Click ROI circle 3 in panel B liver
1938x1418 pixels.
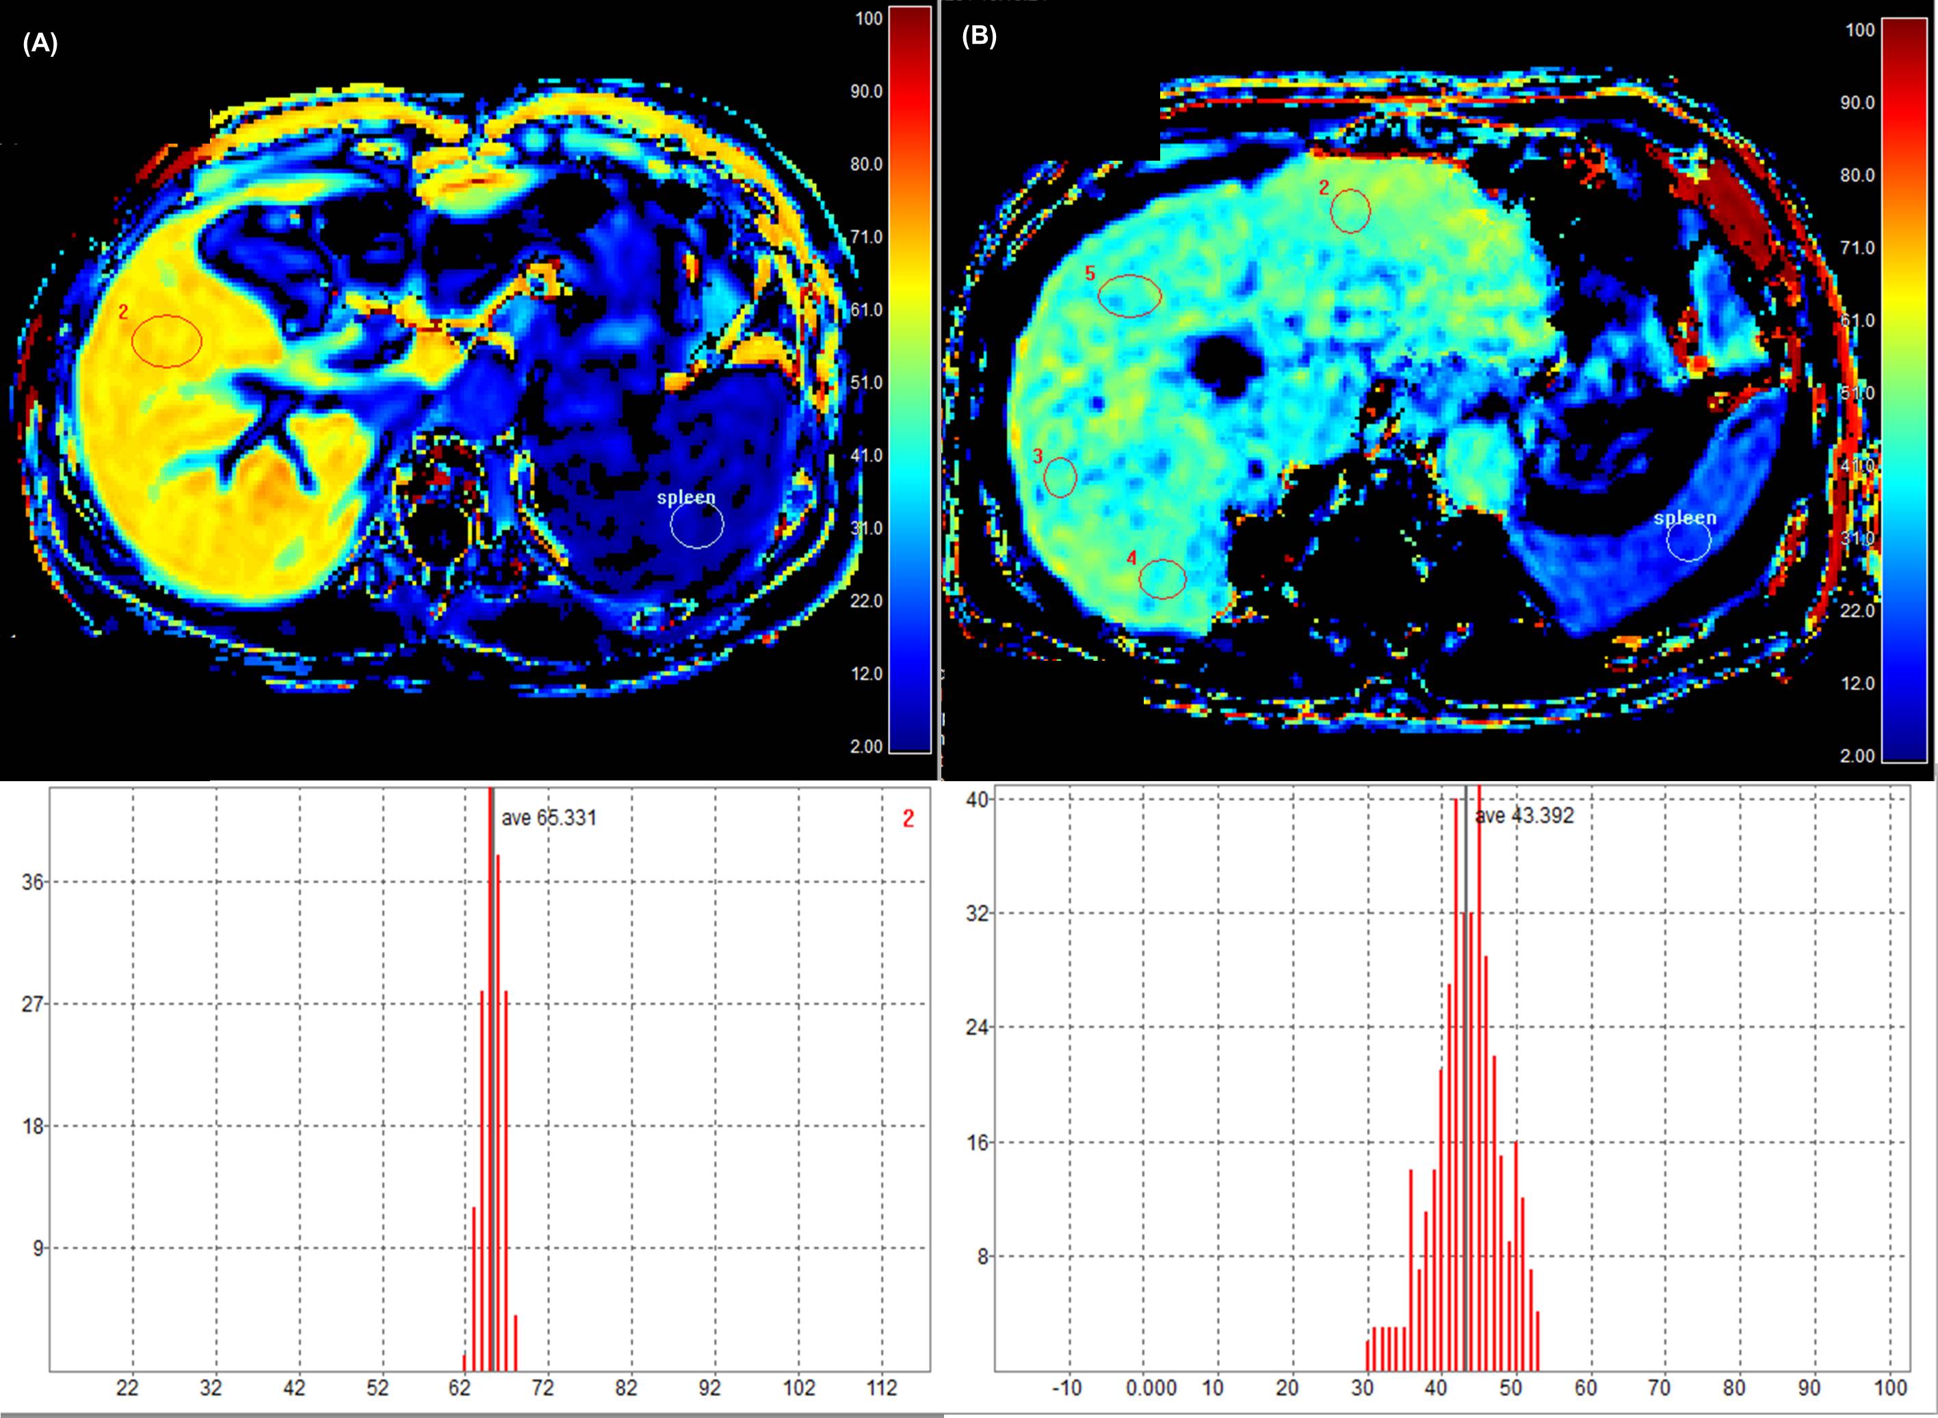[1061, 477]
